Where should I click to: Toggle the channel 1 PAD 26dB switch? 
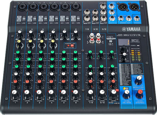point(19,19)
